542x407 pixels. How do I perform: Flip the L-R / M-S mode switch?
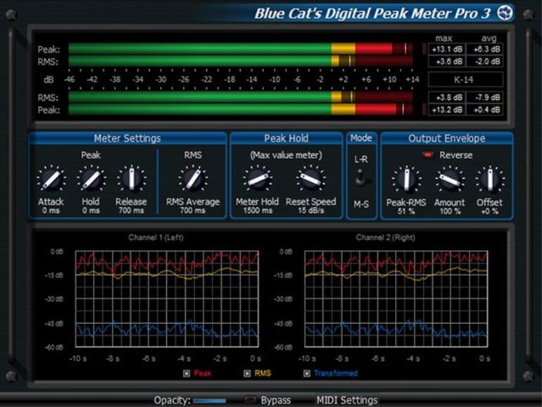361,178
